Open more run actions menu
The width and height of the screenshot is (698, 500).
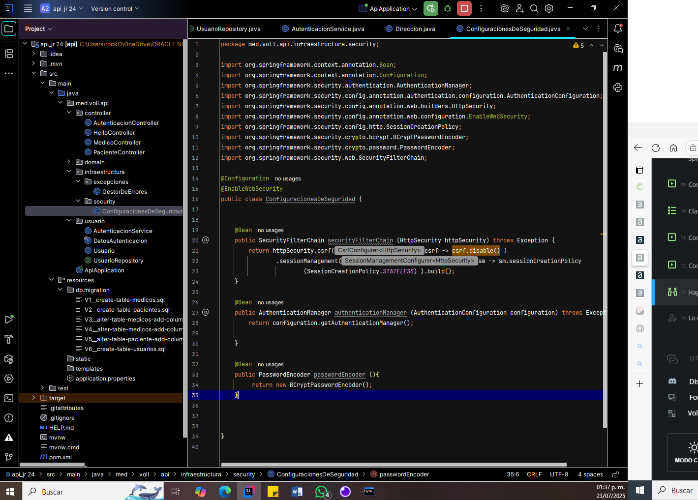coord(481,8)
